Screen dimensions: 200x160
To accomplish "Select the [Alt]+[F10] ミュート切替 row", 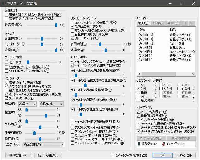I will click(165, 43).
